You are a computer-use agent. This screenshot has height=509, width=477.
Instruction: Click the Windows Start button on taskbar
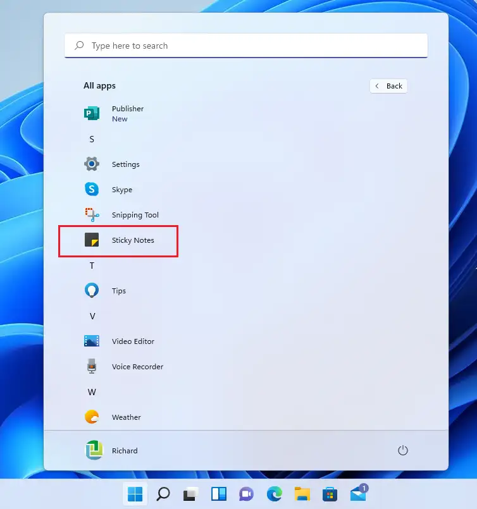coord(135,494)
